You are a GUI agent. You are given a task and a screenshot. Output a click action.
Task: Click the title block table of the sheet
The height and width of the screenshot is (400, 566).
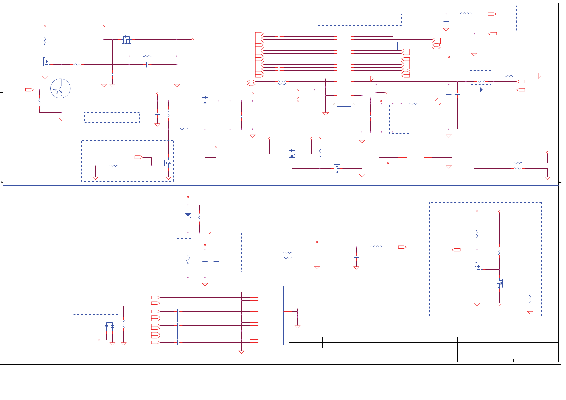pos(424,349)
